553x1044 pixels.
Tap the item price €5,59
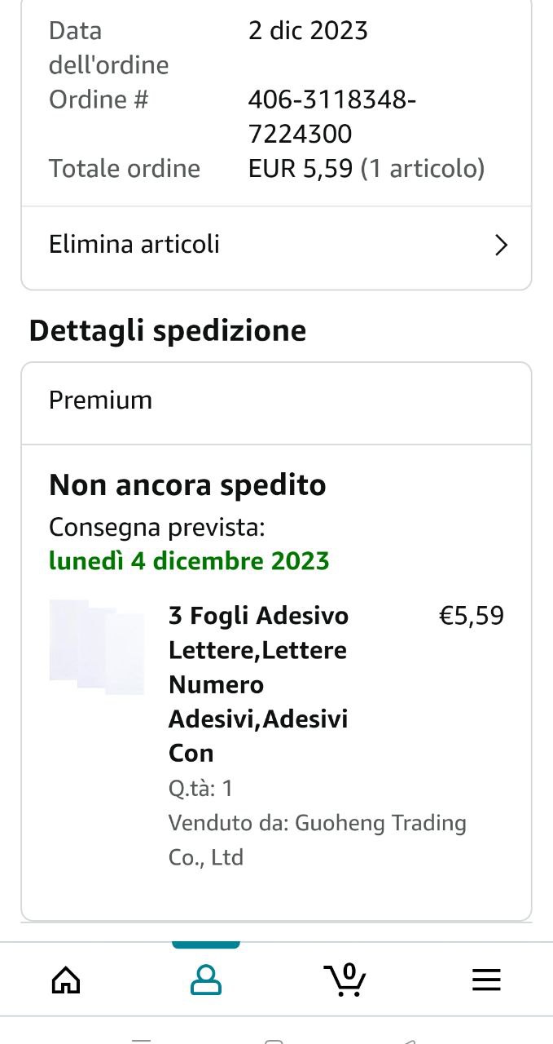coord(472,616)
